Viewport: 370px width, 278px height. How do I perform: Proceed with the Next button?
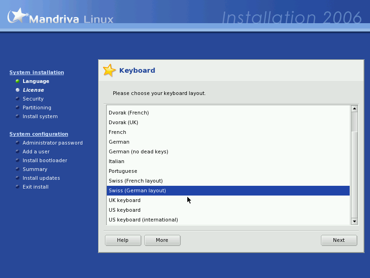point(339,240)
